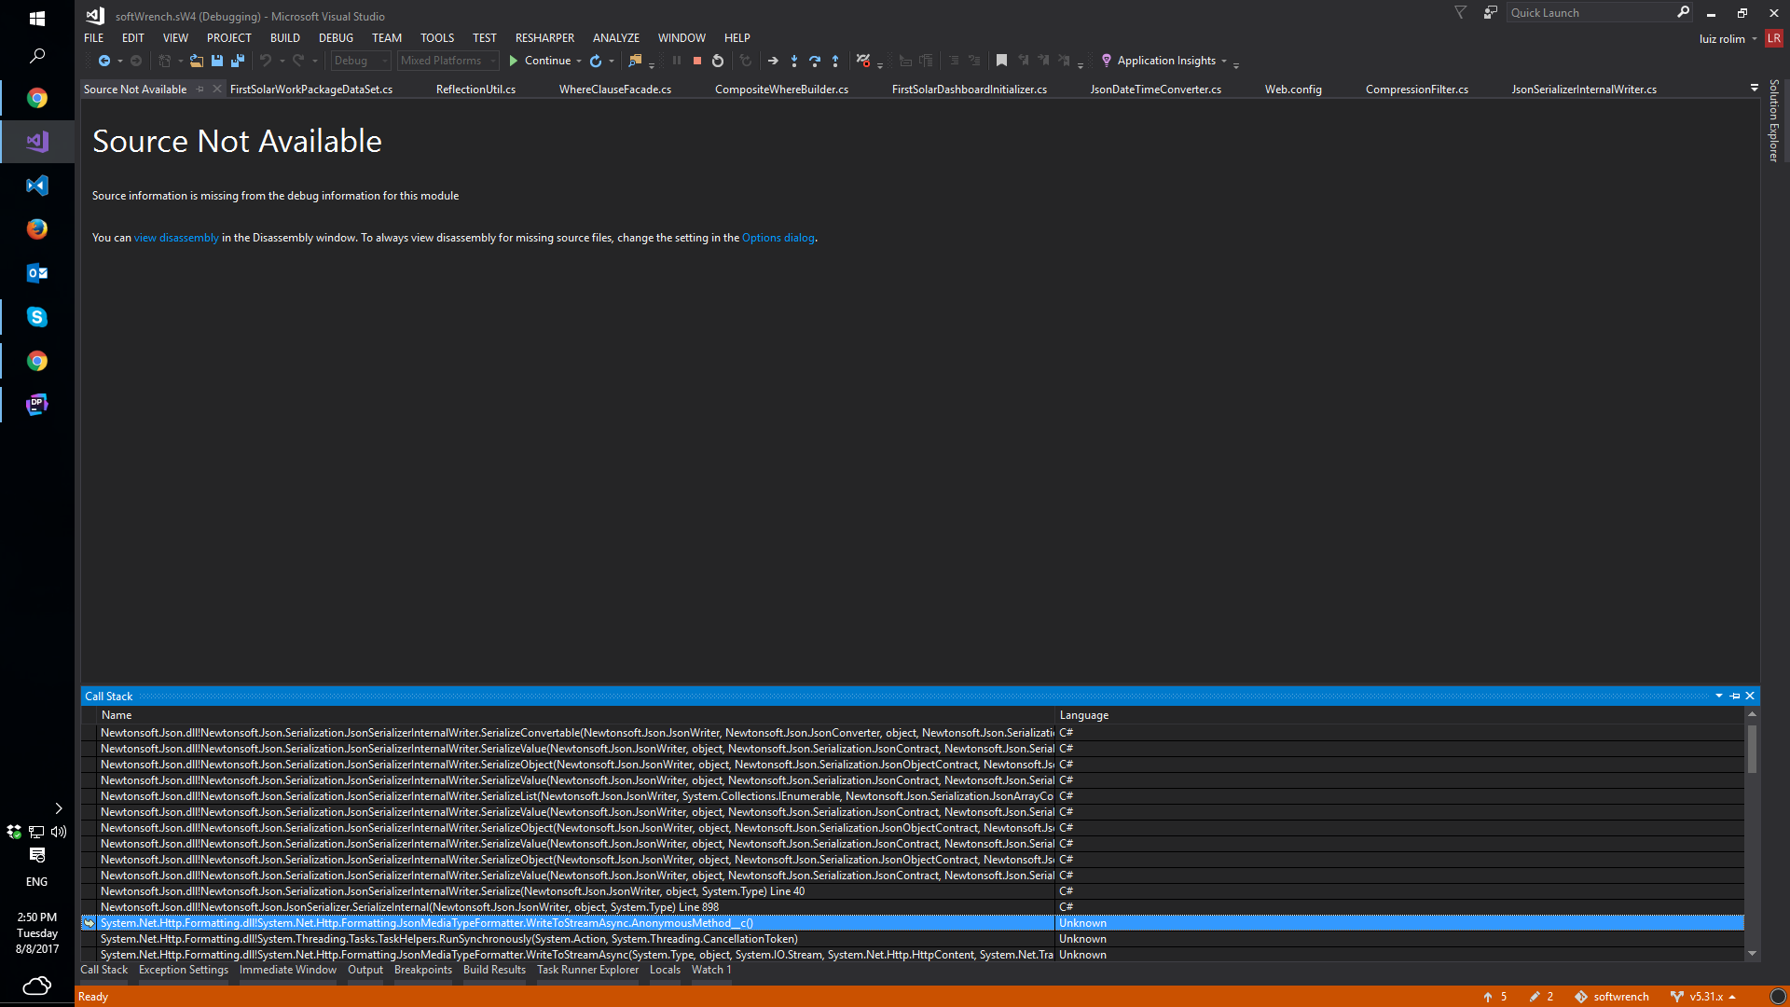Open the Application Insights dropdown
The width and height of the screenshot is (1790, 1007).
click(1166, 61)
